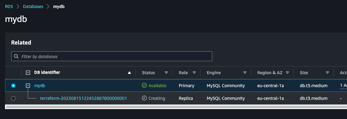Screen dimensions: 347x119
Task: Sort by the Status column
Action: coord(166,73)
